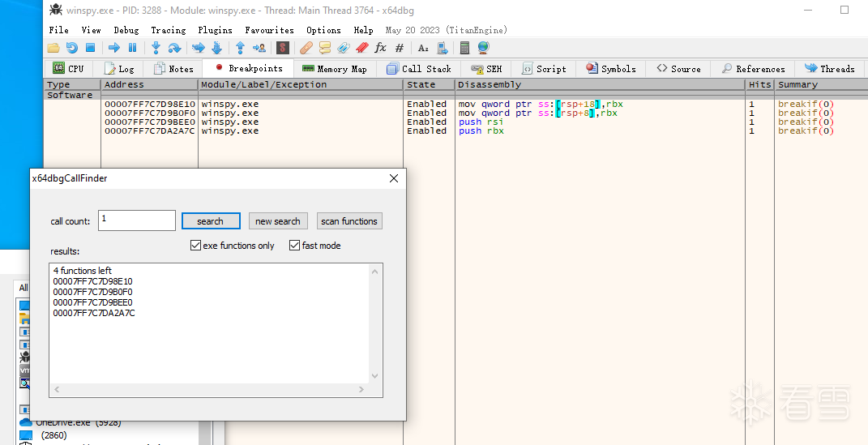Switch to the Symbols tab
Image resolution: width=868 pixels, height=445 pixels.
(611, 69)
